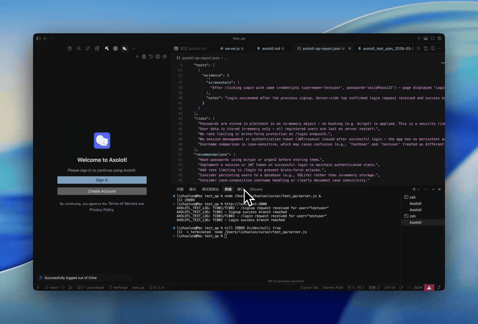Open the account profile icon
Viewport: 478px width, 324px height.
coord(158,57)
